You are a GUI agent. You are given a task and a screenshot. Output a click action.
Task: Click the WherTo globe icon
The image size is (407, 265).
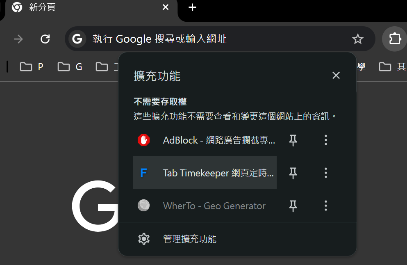(143, 206)
